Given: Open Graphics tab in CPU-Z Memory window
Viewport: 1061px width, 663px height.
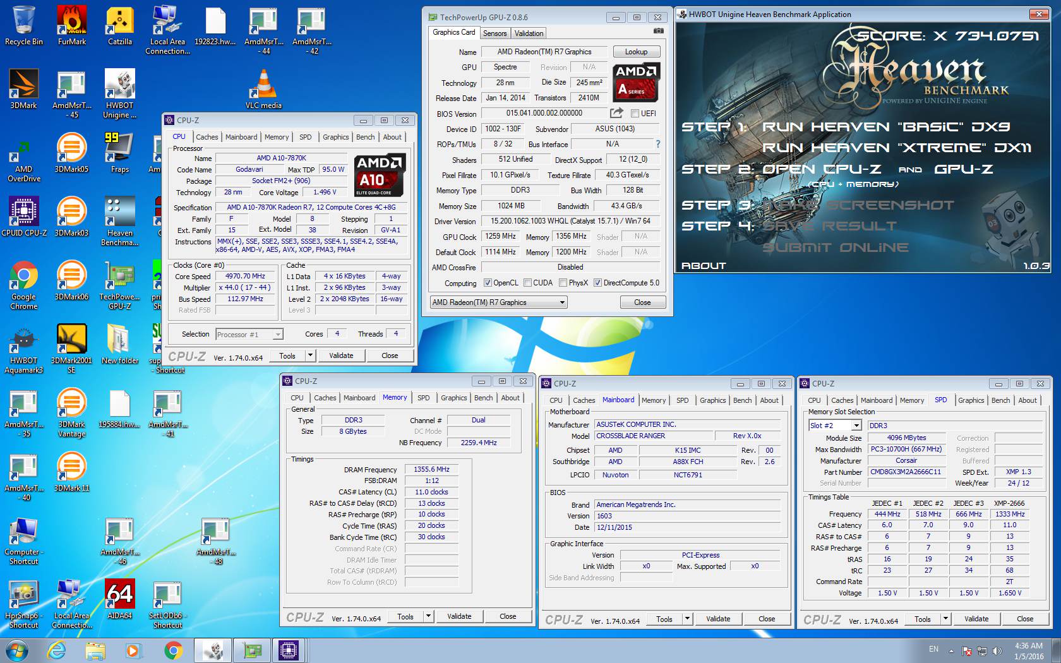Looking at the screenshot, I should click(454, 398).
